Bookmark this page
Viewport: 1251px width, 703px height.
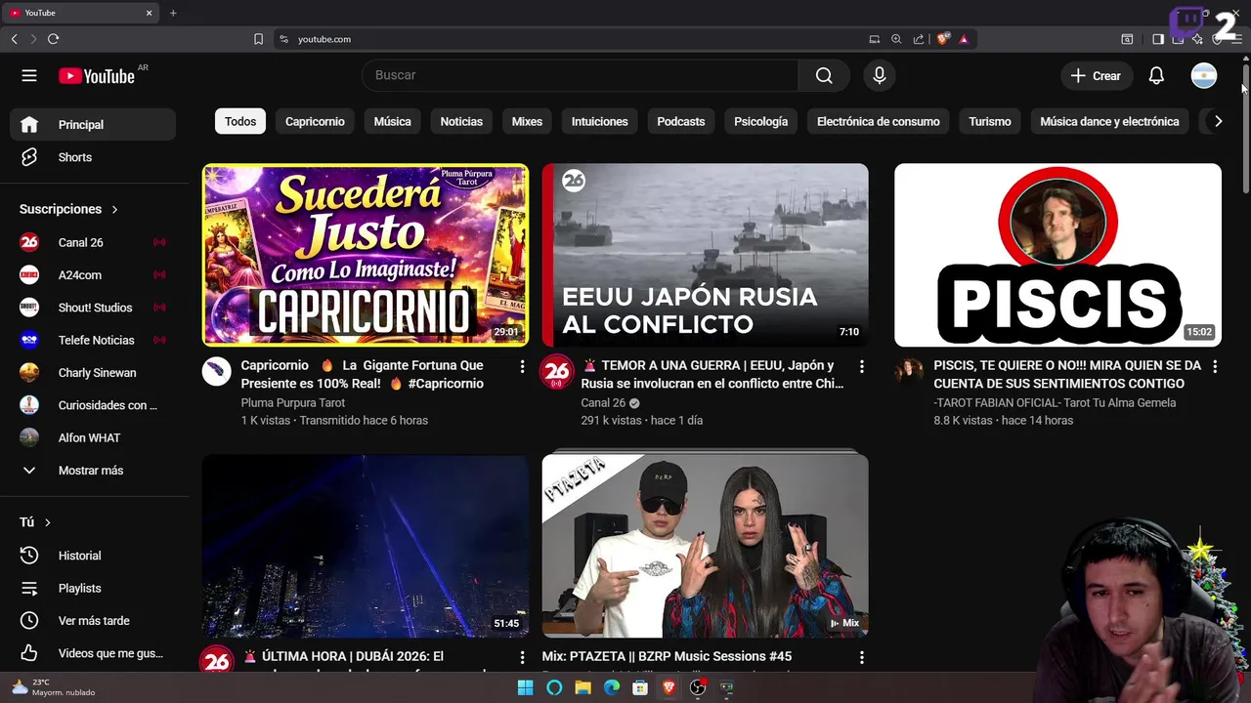point(258,39)
